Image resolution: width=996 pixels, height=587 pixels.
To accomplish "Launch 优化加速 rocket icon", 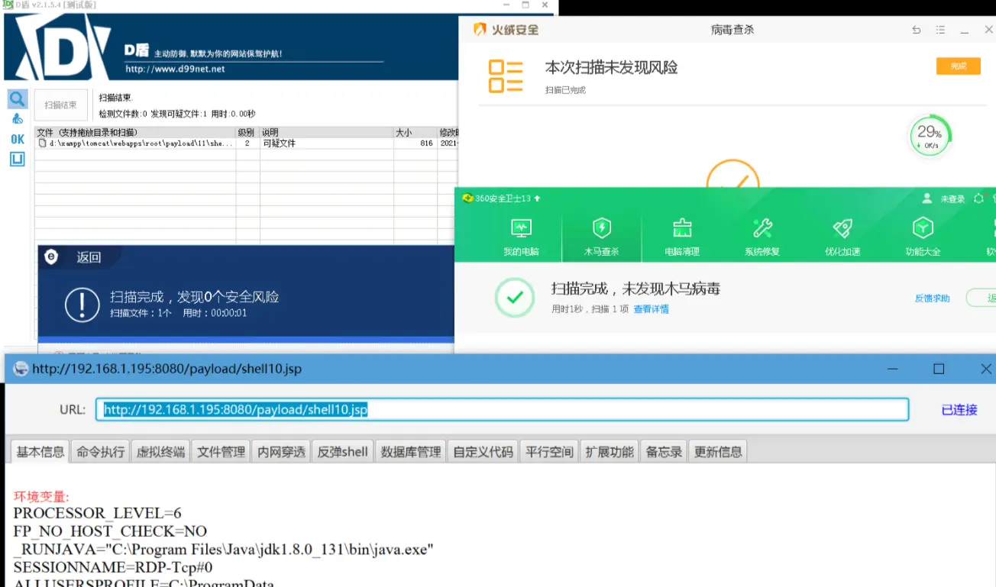I will point(842,237).
